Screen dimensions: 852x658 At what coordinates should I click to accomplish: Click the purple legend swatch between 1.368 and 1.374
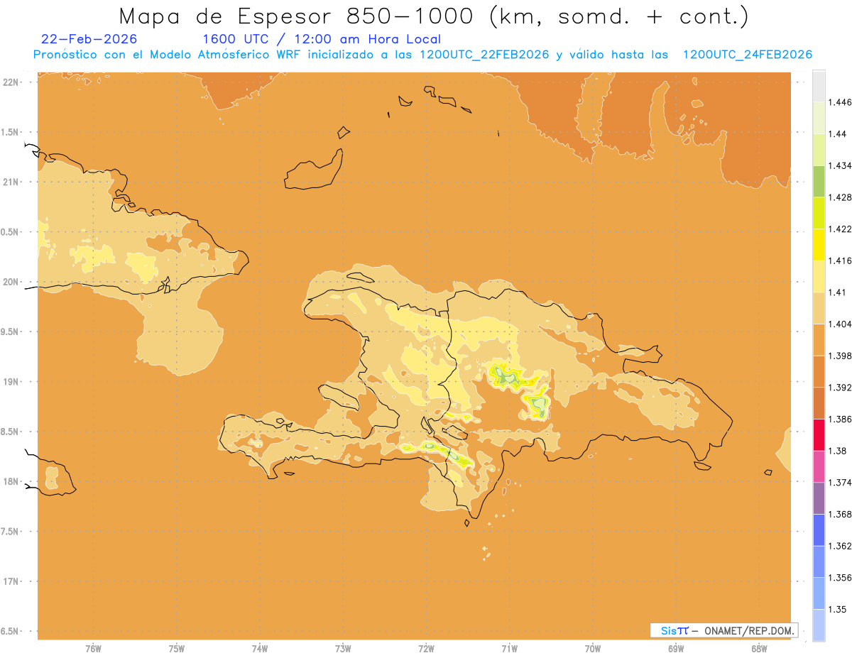point(819,498)
